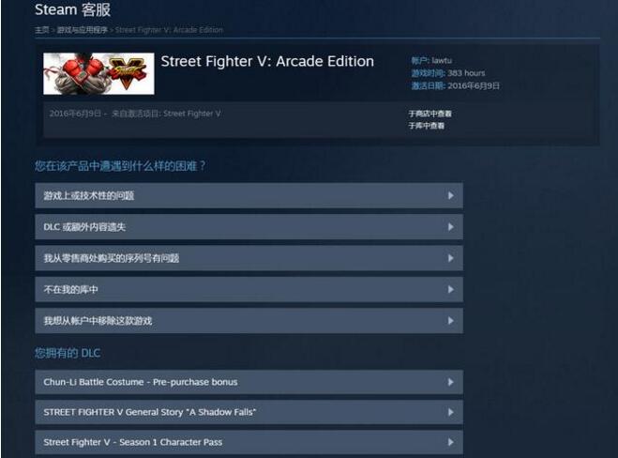The image size is (618, 458).
Task: Select 游戏上或技术性的问题 option
Action: point(249,195)
